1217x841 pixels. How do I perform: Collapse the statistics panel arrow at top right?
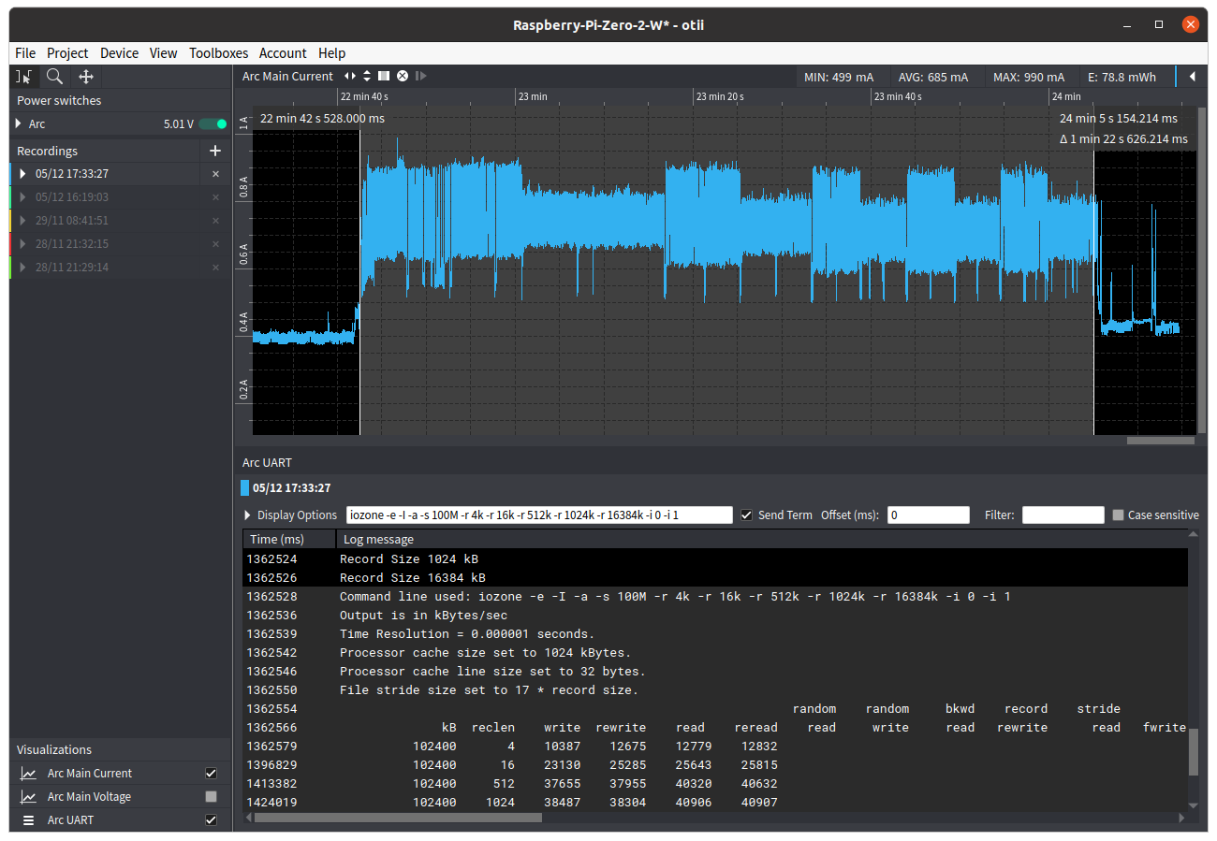click(1192, 77)
